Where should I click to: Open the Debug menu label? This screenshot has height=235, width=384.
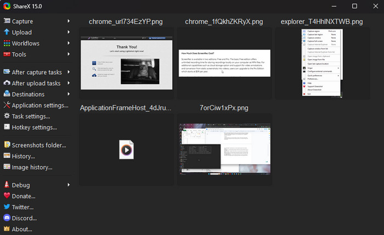21,185
